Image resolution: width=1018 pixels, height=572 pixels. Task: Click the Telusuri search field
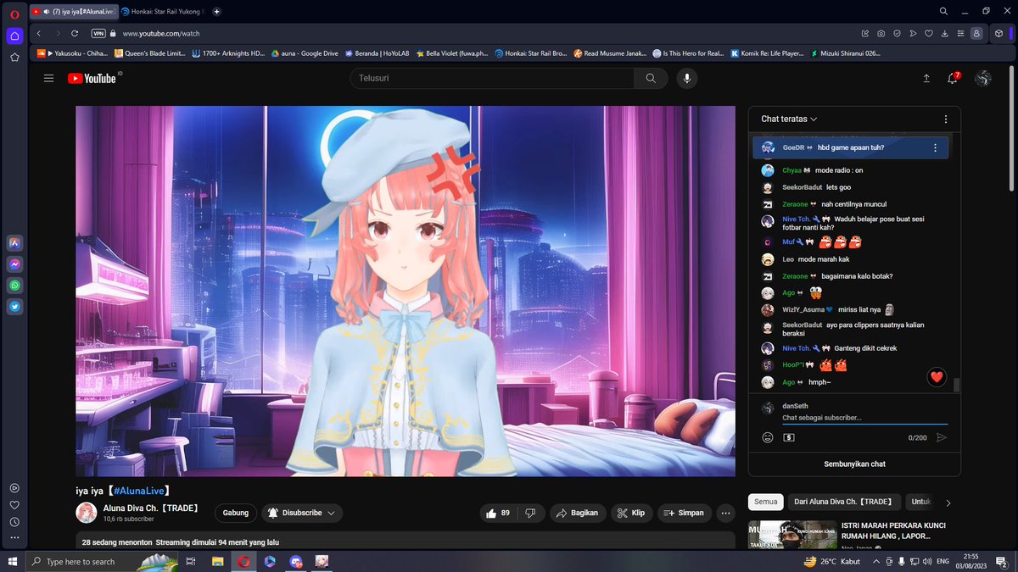point(492,78)
